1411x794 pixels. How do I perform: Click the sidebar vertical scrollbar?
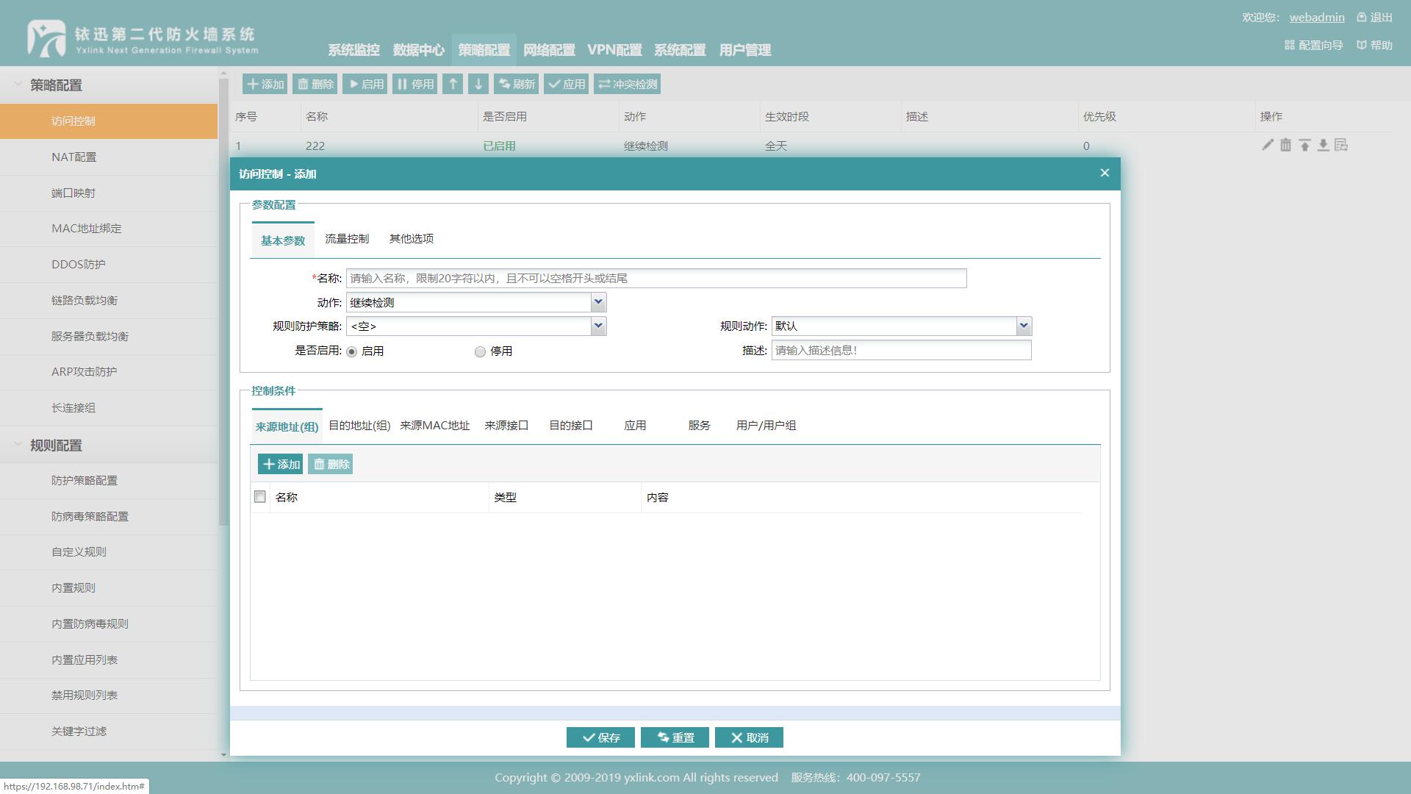click(x=223, y=301)
